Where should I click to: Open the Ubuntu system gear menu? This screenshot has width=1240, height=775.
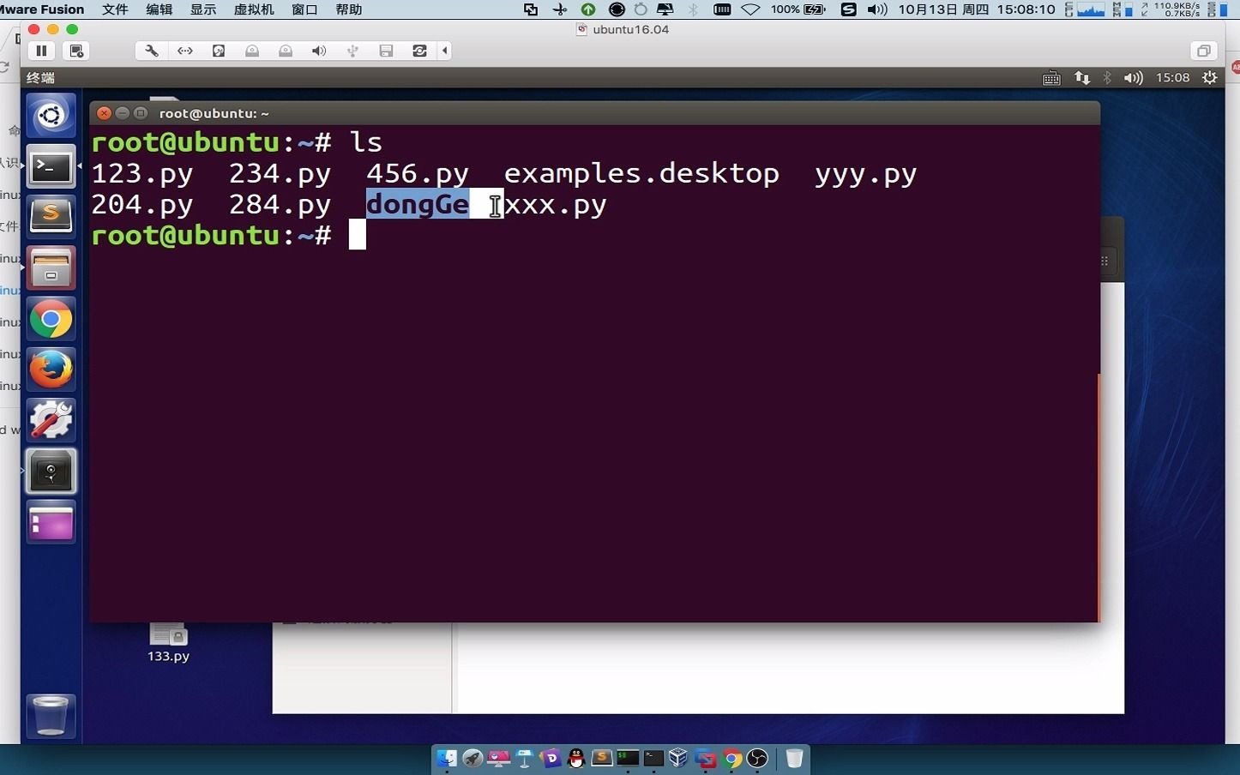(1210, 78)
